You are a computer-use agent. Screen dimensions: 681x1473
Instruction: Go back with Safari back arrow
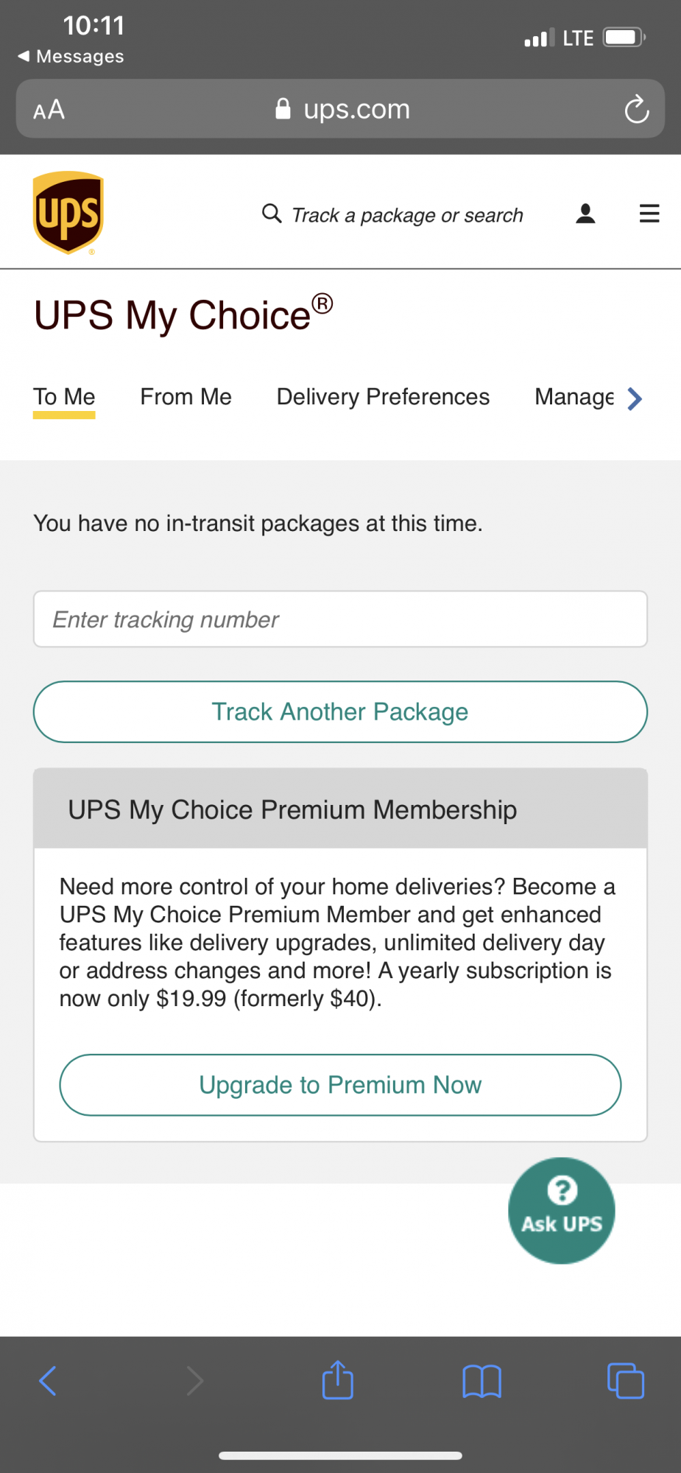(x=48, y=1381)
